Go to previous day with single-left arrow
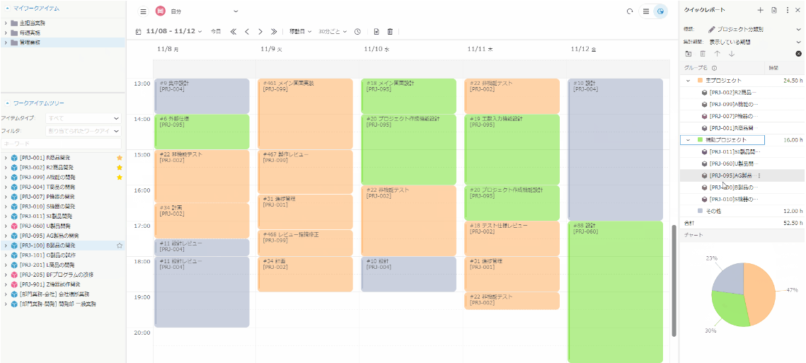 click(x=247, y=32)
